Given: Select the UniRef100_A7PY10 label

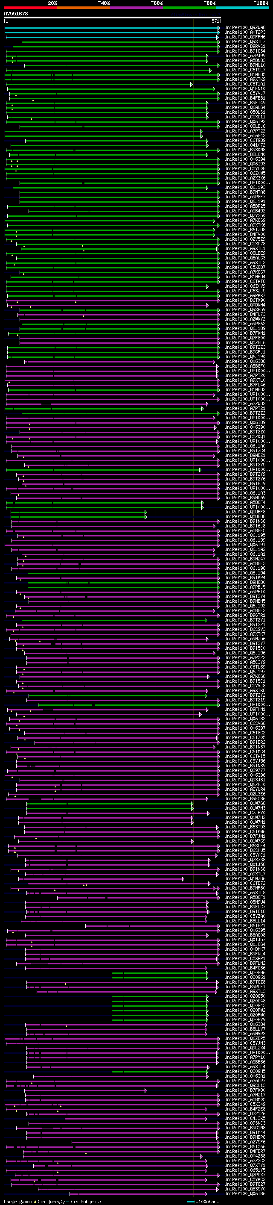Looking at the screenshot, I should coord(245,1057).
